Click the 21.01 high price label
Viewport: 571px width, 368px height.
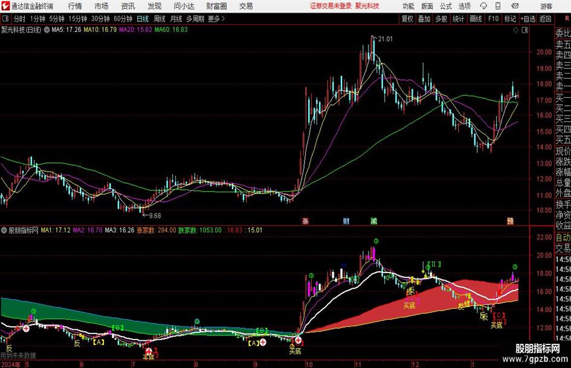point(386,39)
